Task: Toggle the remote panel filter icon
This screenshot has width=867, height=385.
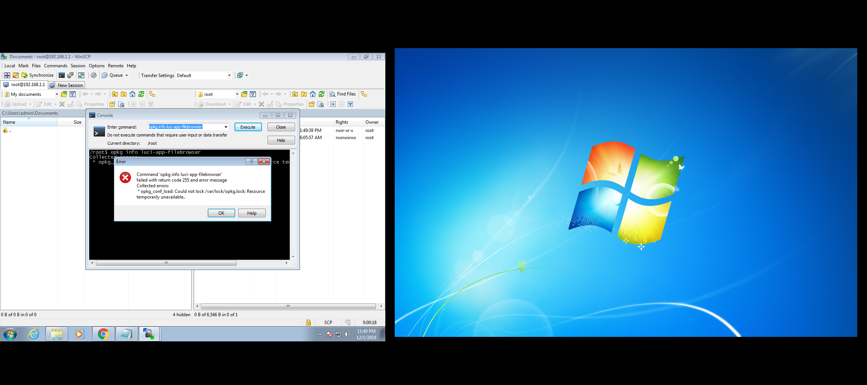Action: [253, 94]
